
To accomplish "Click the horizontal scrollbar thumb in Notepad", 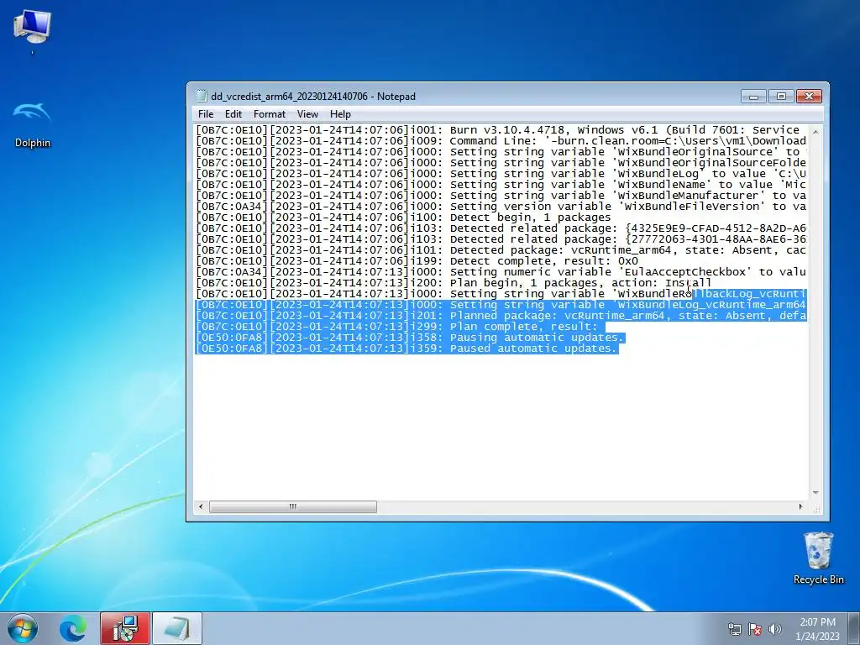I will coord(293,506).
